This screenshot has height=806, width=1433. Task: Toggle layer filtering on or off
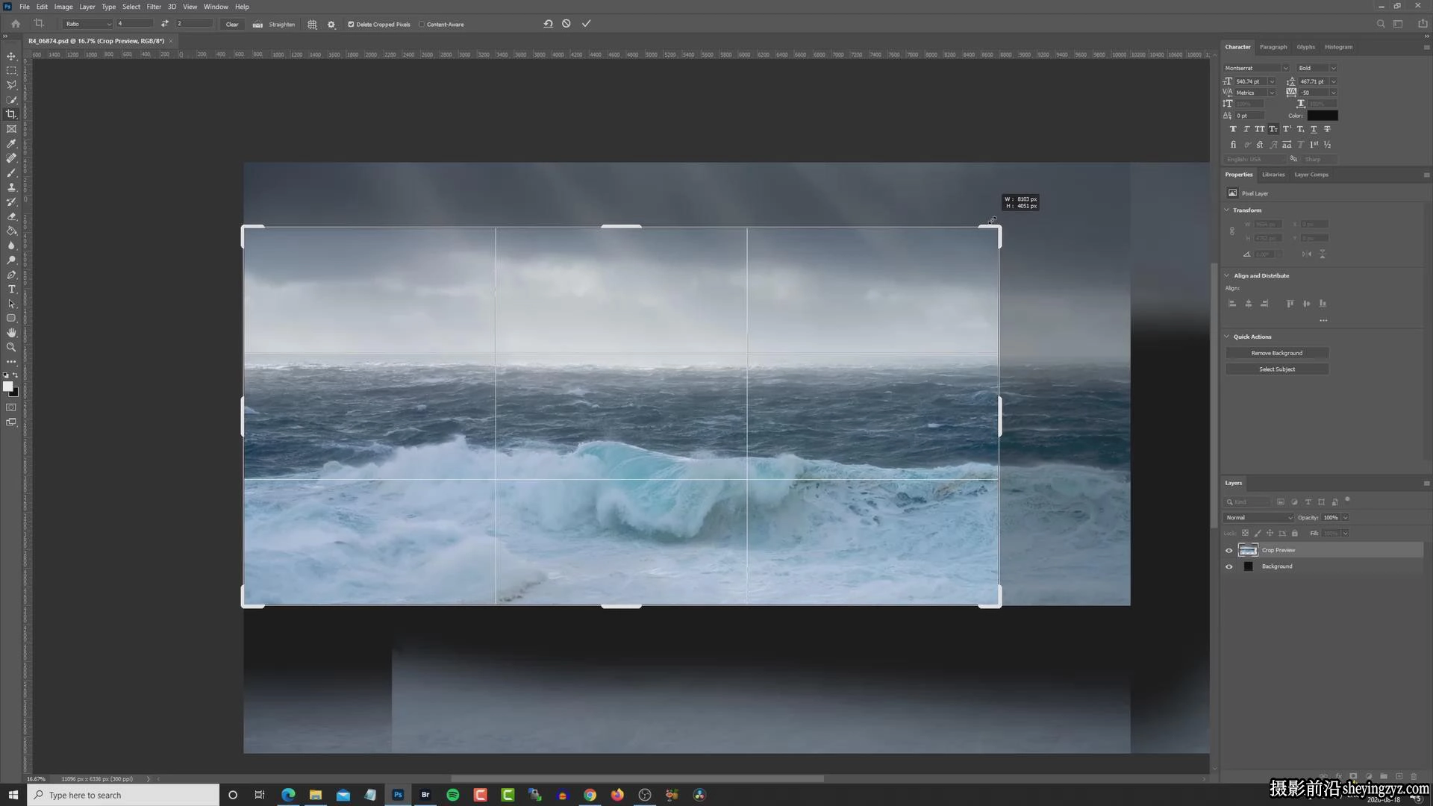(1347, 499)
